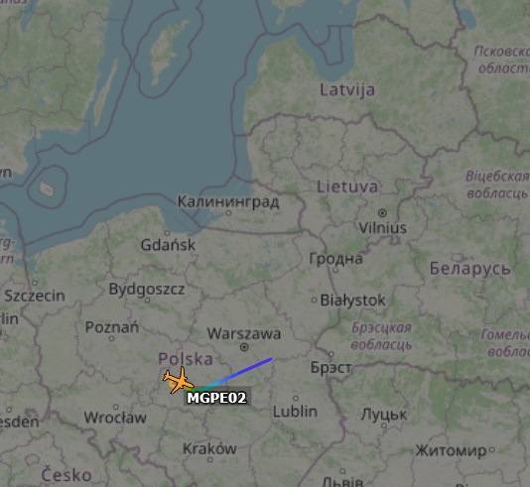Click the Беларусь country label
The width and height of the screenshot is (530, 487).
pyautogui.click(x=469, y=269)
